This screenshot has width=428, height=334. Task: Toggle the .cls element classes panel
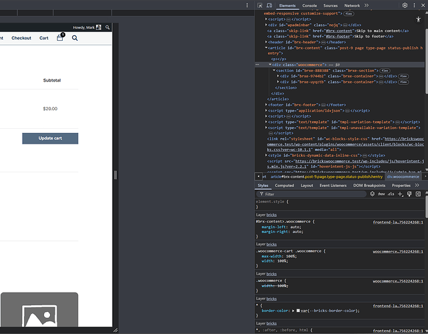click(x=391, y=194)
